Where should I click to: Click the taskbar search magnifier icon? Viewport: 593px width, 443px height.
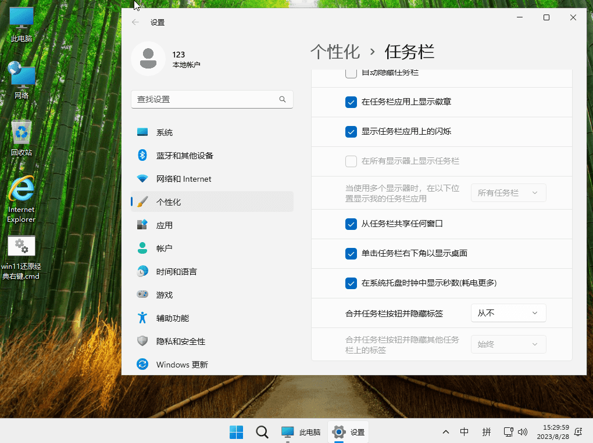(262, 432)
